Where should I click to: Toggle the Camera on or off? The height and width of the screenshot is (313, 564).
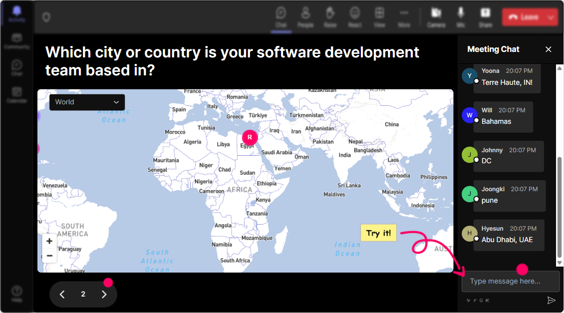click(x=436, y=17)
